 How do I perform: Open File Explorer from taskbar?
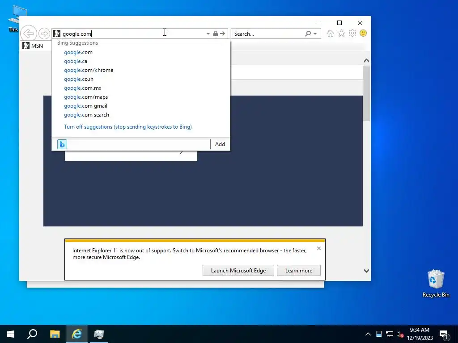55,334
